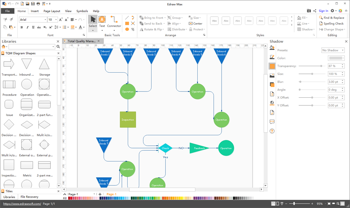This screenshot has width=350, height=208.
Task: Open the shadow Presets dropdown
Action: [333, 50]
